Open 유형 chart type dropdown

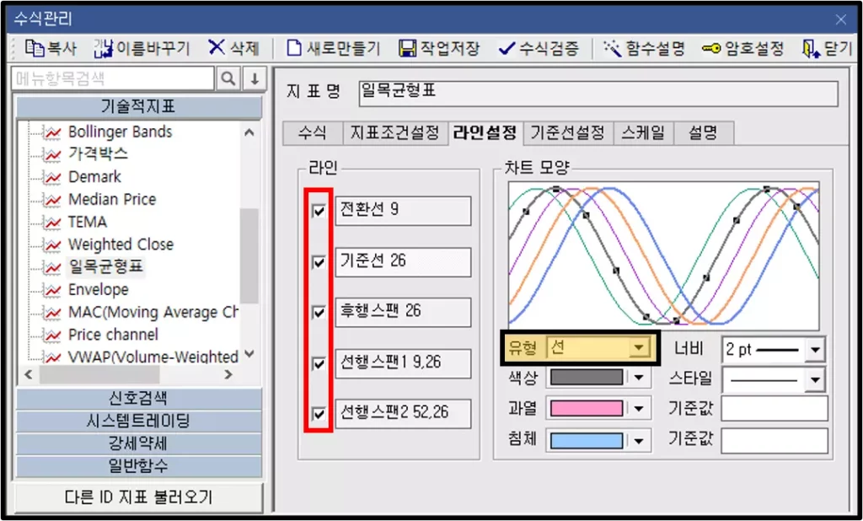pyautogui.click(x=639, y=347)
